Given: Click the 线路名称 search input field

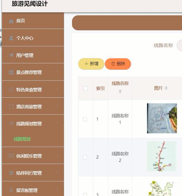Looking at the screenshot, I should click(x=179, y=45).
